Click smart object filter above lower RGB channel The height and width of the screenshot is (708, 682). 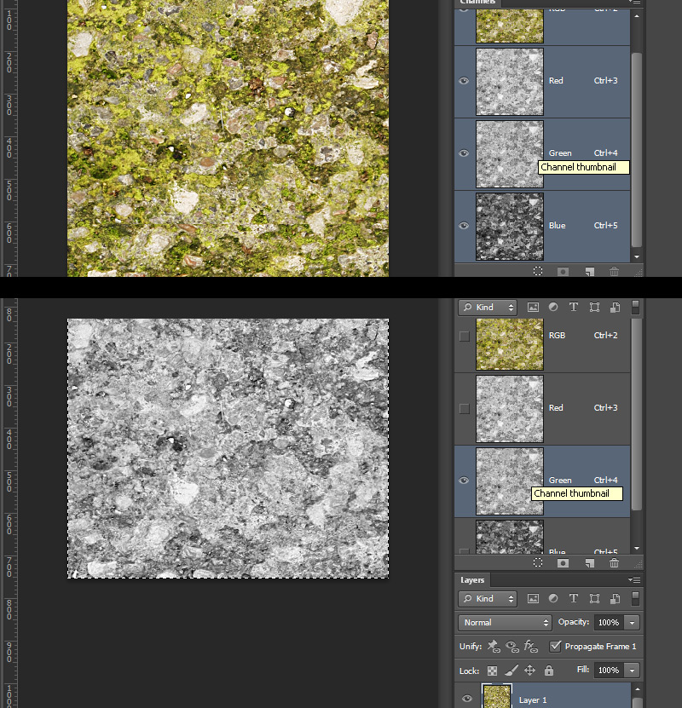coord(615,308)
